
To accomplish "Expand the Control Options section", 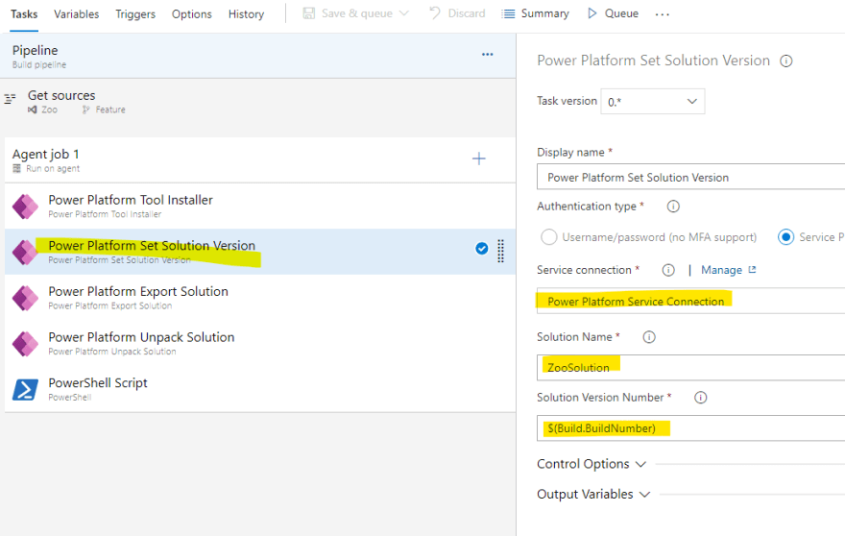I will pos(591,464).
